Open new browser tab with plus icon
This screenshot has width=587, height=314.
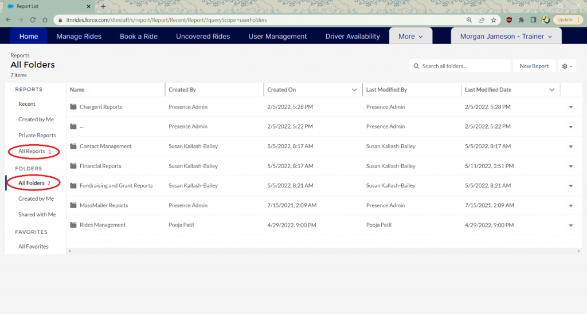103,6
